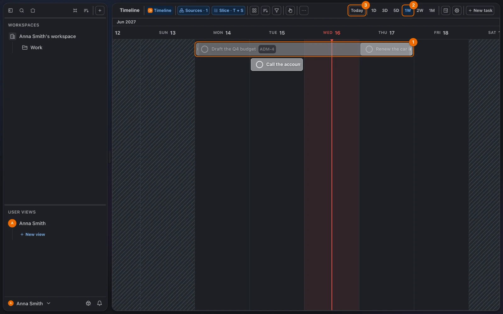Image resolution: width=503 pixels, height=314 pixels.
Task: Open the Sources · 1 selector
Action: tap(193, 10)
